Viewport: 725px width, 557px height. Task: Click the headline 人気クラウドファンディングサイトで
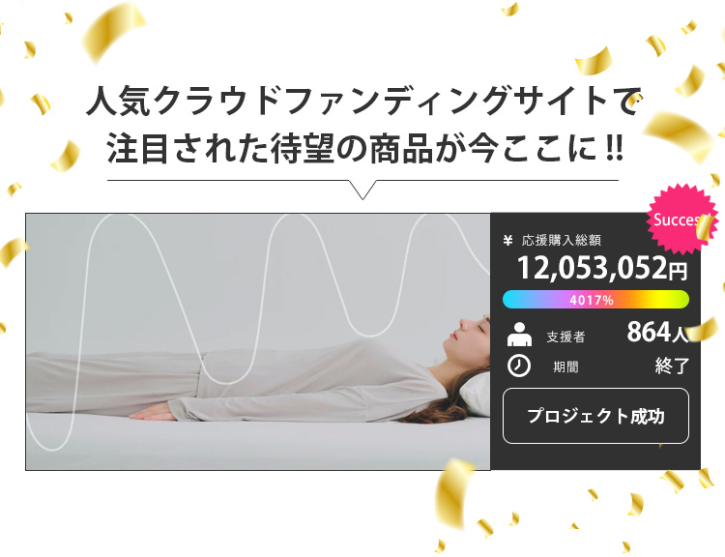tap(363, 100)
